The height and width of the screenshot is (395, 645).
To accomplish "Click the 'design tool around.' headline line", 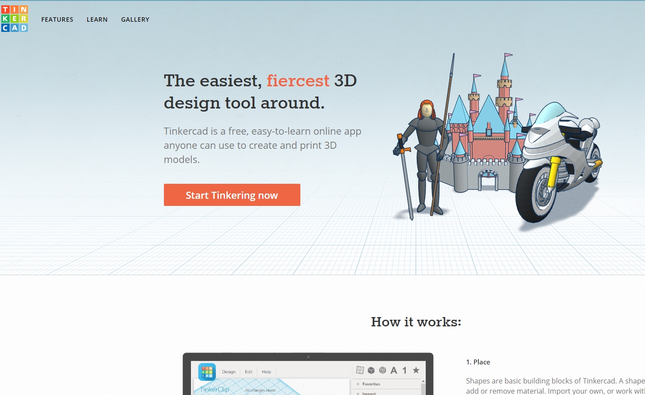I will (x=244, y=103).
